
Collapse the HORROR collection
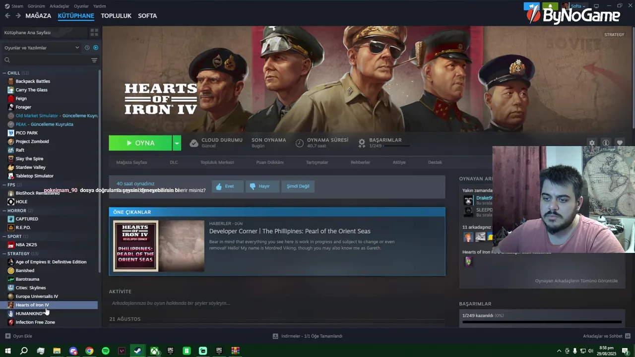4,211
